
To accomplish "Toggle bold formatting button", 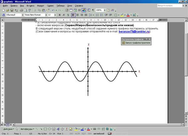I will pyautogui.click(x=60, y=15).
